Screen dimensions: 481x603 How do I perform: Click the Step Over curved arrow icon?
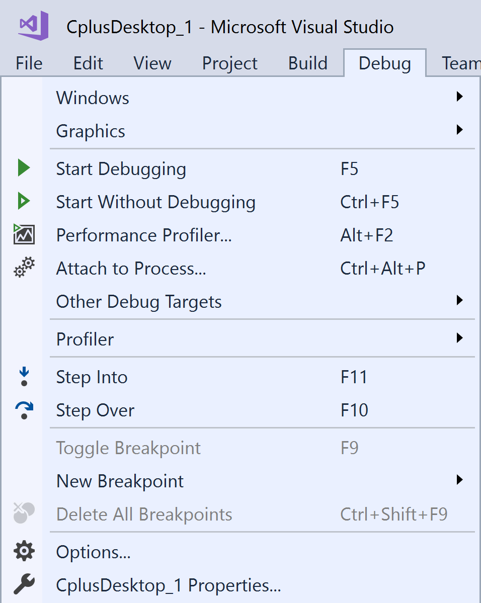23,410
